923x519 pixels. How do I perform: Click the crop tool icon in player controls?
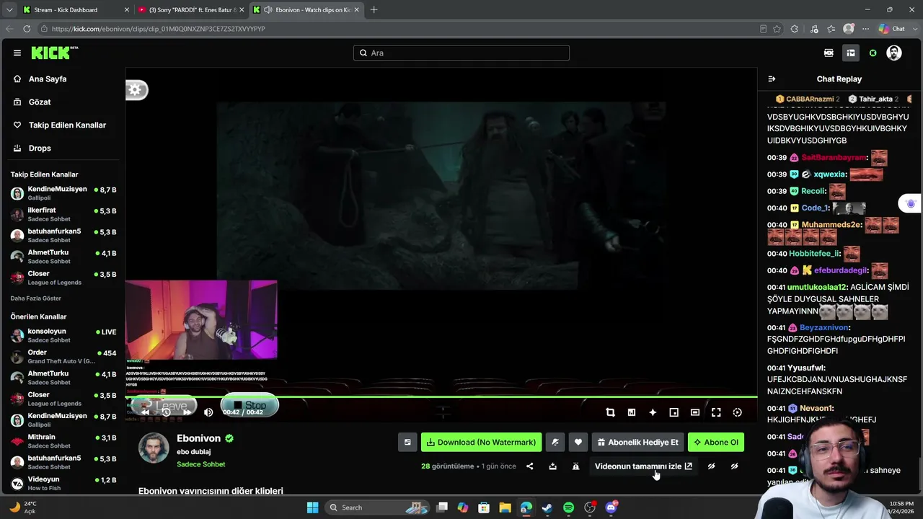click(x=610, y=412)
